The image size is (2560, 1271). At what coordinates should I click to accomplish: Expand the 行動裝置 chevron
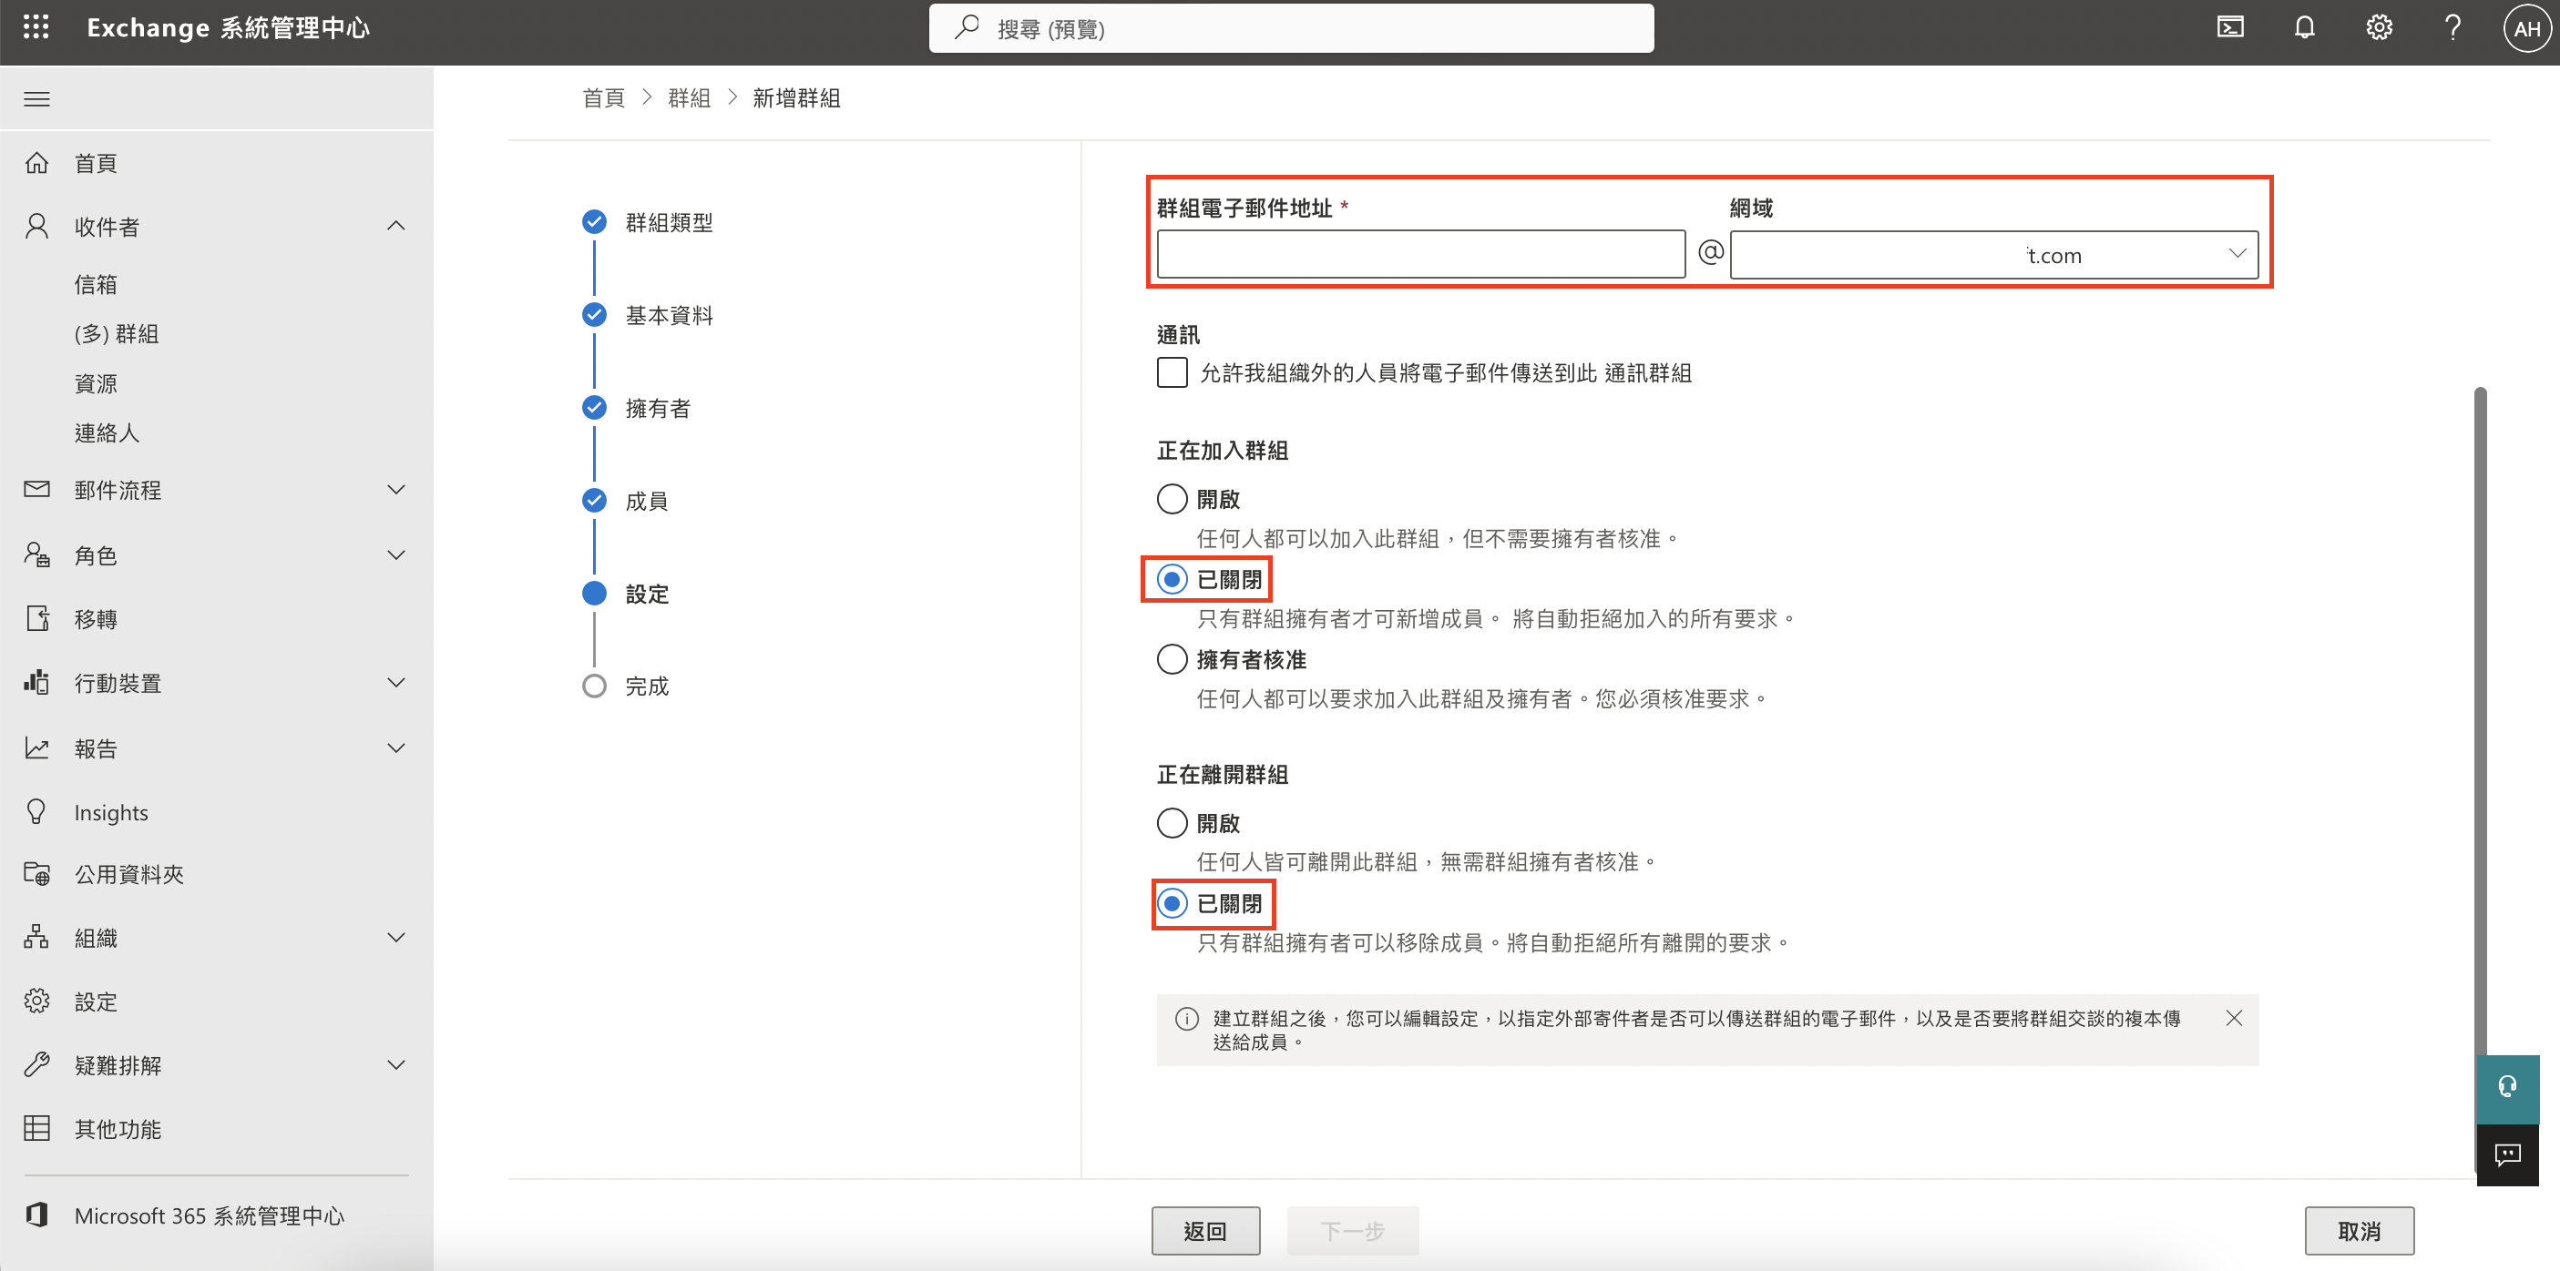click(395, 682)
